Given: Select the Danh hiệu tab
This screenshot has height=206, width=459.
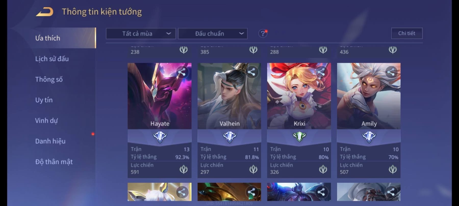Looking at the screenshot, I should point(50,141).
